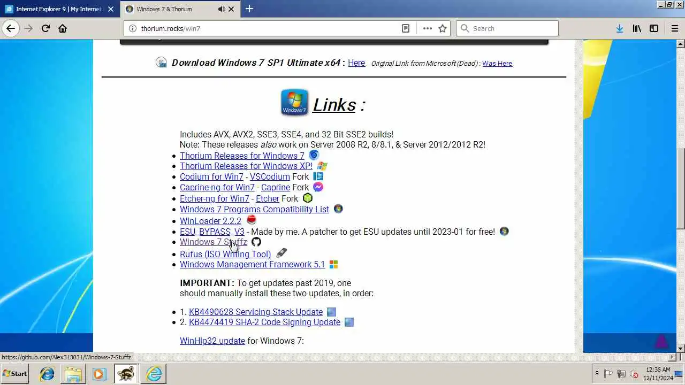Open Windows Management Framework 5.1 link
Image resolution: width=685 pixels, height=385 pixels.
pyautogui.click(x=252, y=264)
